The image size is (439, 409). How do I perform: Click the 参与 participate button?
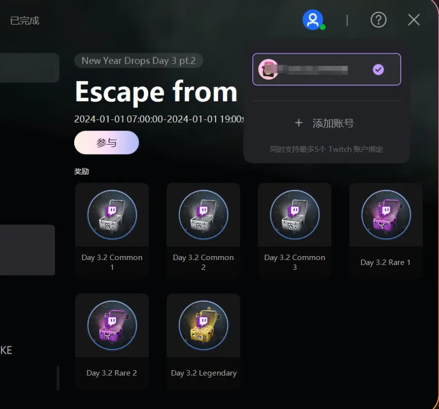pos(107,143)
